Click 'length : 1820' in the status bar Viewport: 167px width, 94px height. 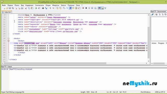(85, 92)
